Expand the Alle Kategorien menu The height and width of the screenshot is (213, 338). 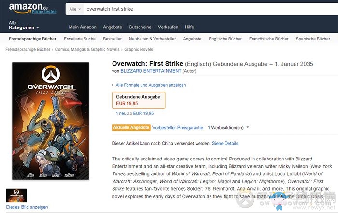tap(24, 26)
